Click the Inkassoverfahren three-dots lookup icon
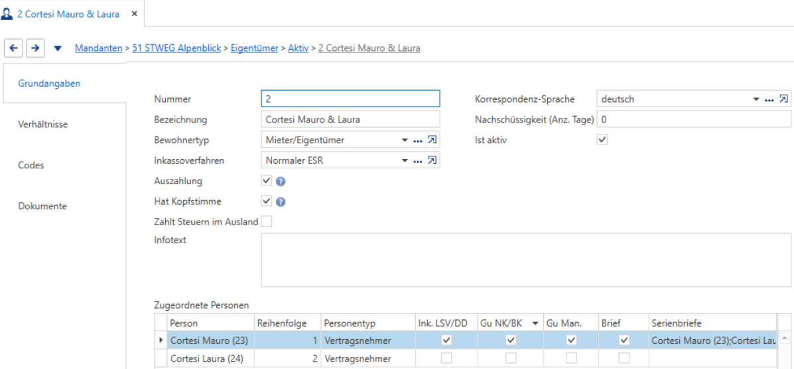794x369 pixels. (418, 161)
